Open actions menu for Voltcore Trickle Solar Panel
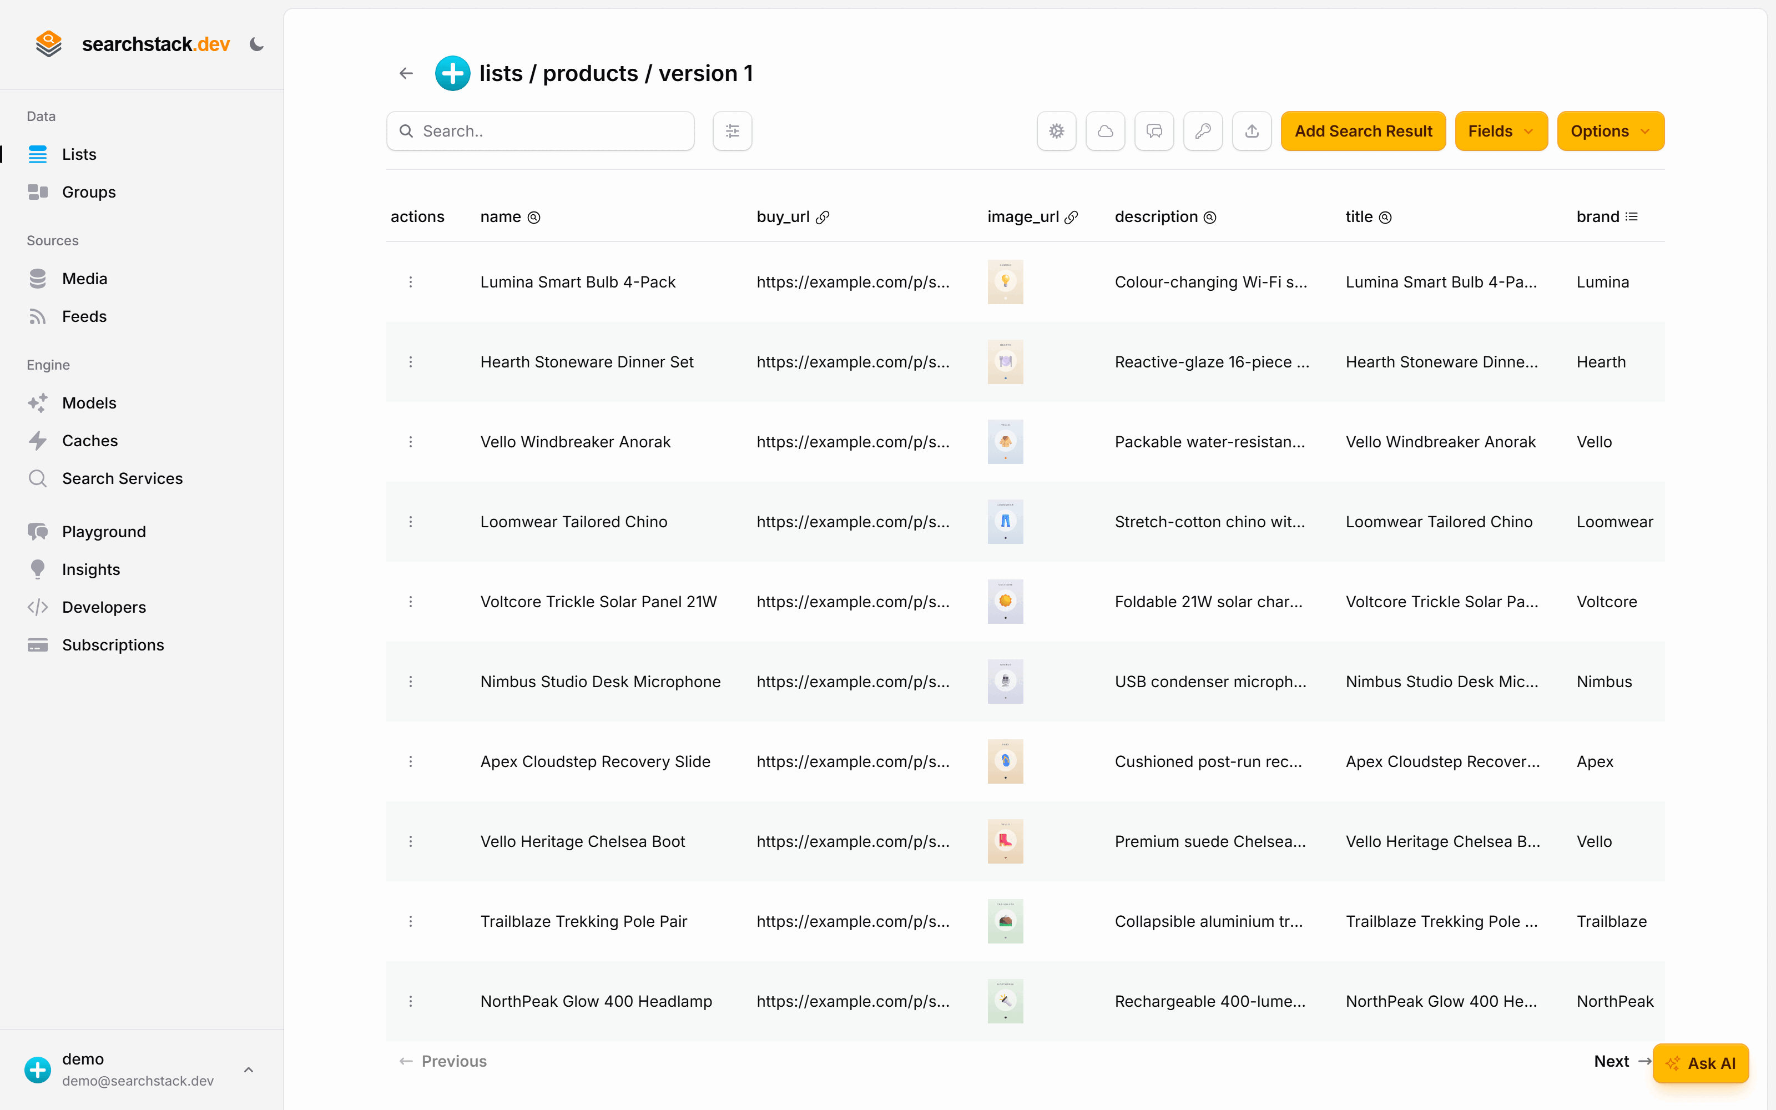This screenshot has width=1776, height=1110. (x=410, y=602)
